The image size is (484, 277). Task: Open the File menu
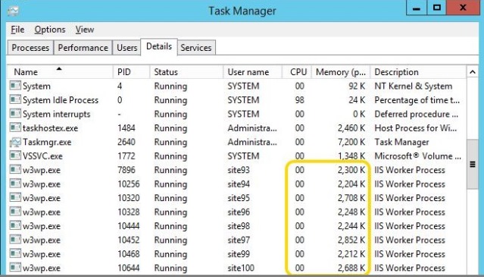[x=17, y=30]
